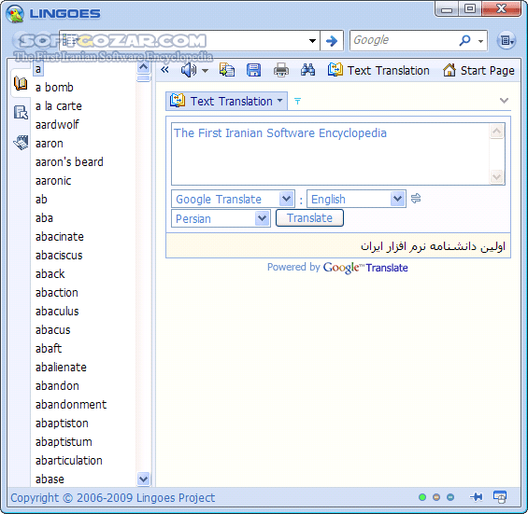Click the copy content icon
This screenshot has width=528, height=514.
(x=227, y=70)
